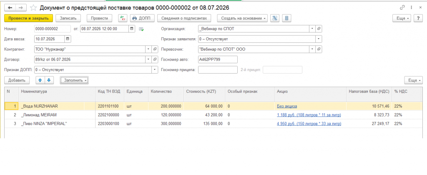Select the _Пиво NINZA "IMPERIAL" cell

[57, 124]
